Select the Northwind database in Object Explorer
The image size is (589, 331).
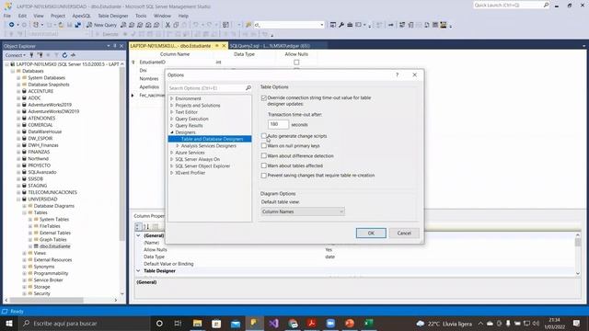point(38,159)
